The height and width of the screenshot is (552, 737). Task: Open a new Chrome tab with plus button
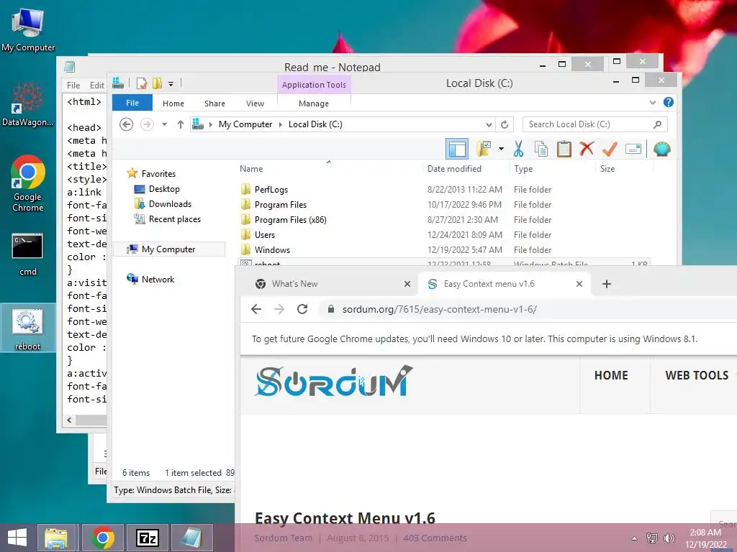(606, 284)
